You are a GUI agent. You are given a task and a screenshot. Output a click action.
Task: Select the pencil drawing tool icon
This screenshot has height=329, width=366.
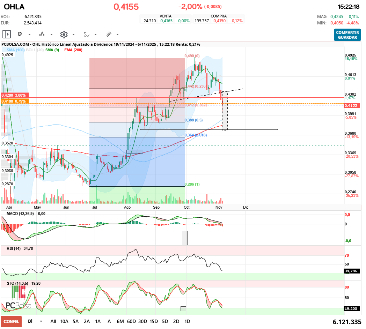pos(109,34)
